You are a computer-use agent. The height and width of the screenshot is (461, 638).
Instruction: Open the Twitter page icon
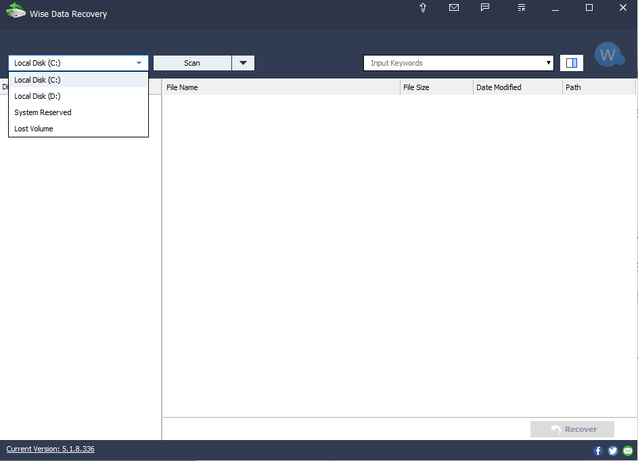613,450
